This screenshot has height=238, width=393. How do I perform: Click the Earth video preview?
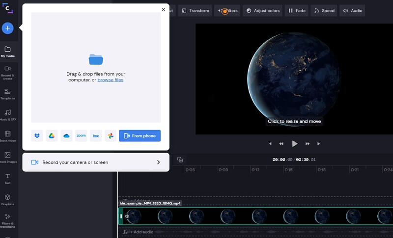pos(294,79)
